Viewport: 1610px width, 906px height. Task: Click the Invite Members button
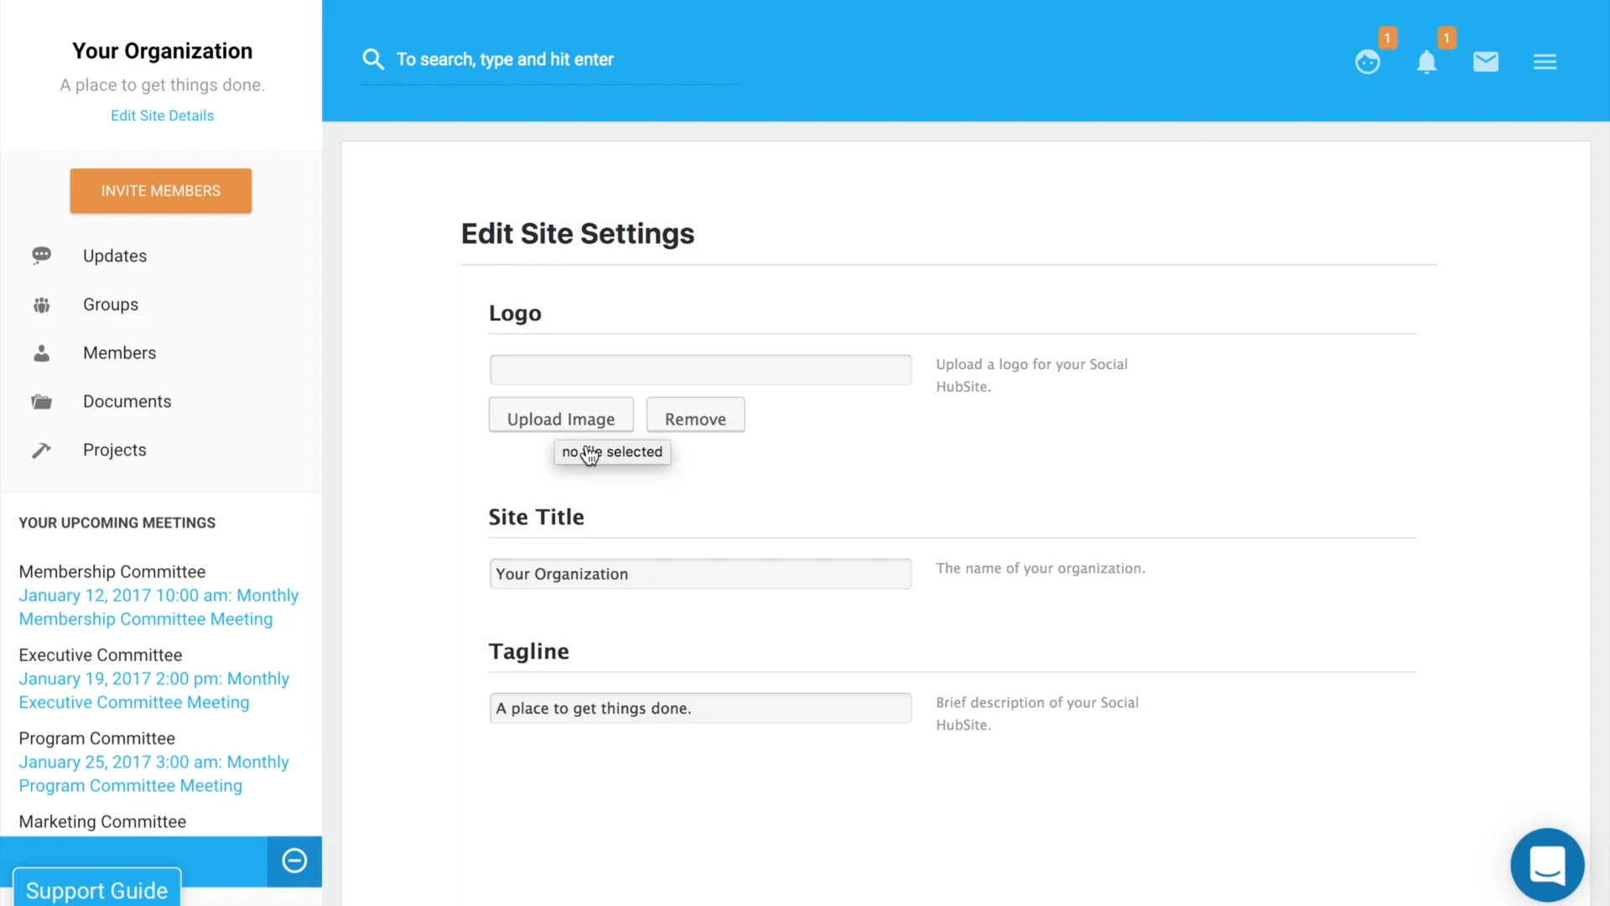(x=161, y=190)
